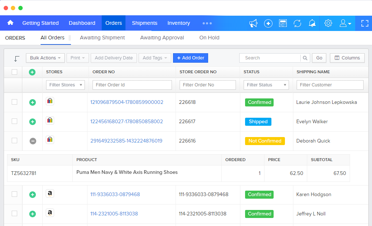This screenshot has height=226, width=372.
Task: Open the notifications bell
Action: (312, 23)
